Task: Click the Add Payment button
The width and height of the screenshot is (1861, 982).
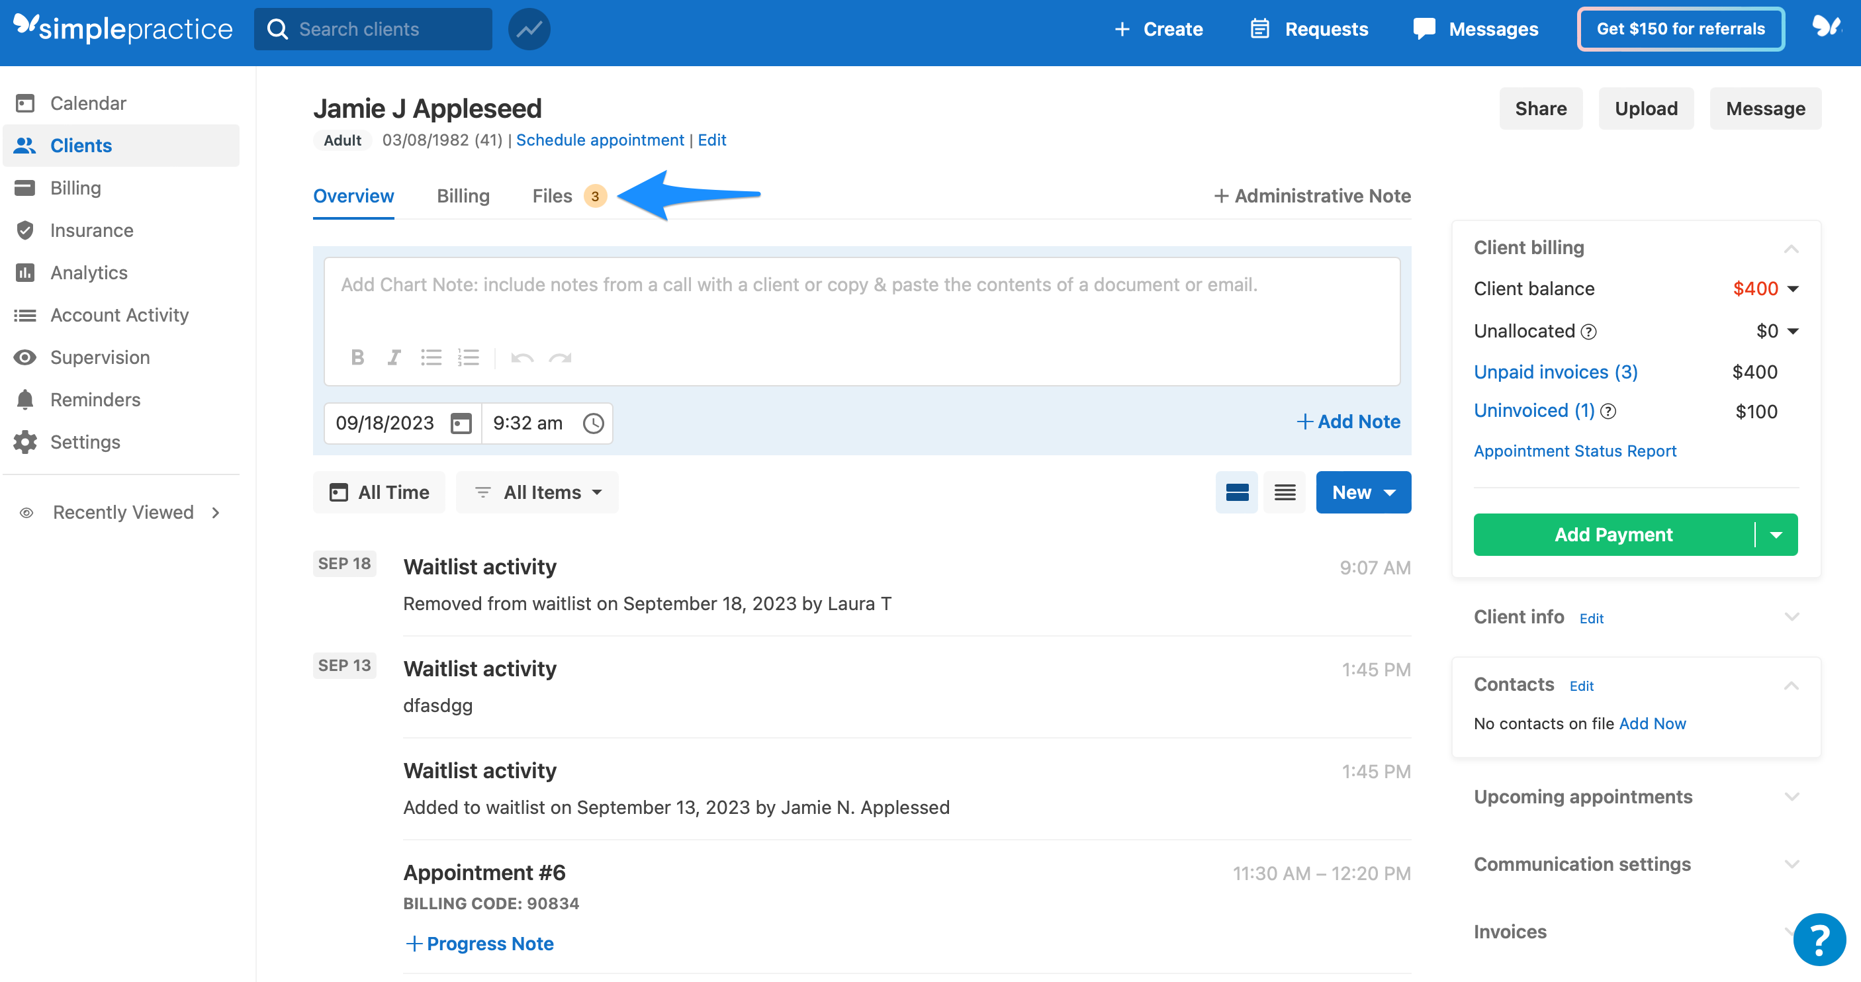Action: (1614, 535)
